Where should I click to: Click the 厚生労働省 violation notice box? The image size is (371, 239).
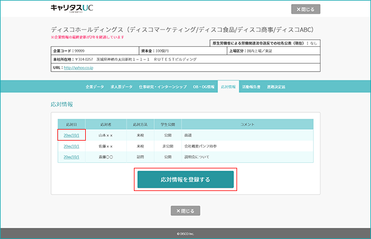click(x=265, y=43)
